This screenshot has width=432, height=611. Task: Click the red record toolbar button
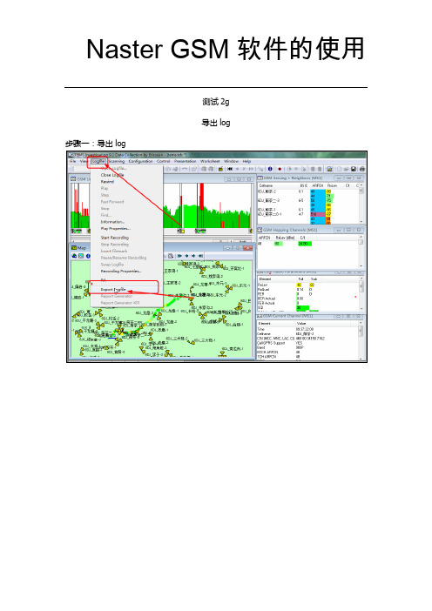280,169
